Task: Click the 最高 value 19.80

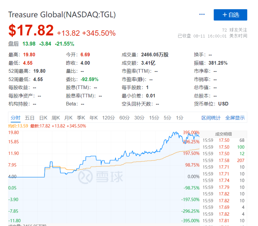Action: point(29,55)
